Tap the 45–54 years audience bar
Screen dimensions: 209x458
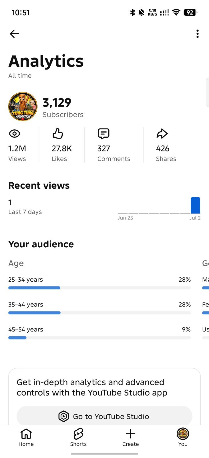pyautogui.click(x=99, y=338)
